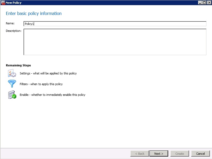Maximize the New Policy window
This screenshot has width=212, height=159.
[x=205, y=3]
